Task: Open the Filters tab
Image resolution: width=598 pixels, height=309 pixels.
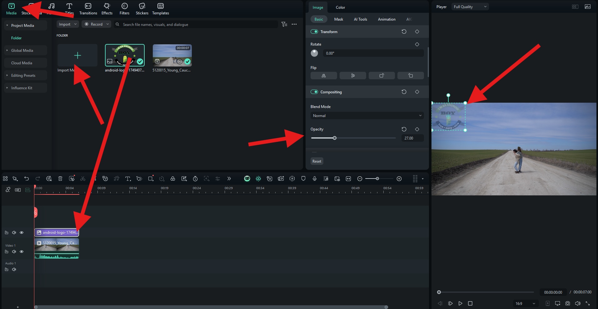Action: point(124,9)
